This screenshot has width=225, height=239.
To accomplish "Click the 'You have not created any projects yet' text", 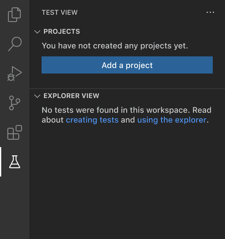I will click(115, 46).
